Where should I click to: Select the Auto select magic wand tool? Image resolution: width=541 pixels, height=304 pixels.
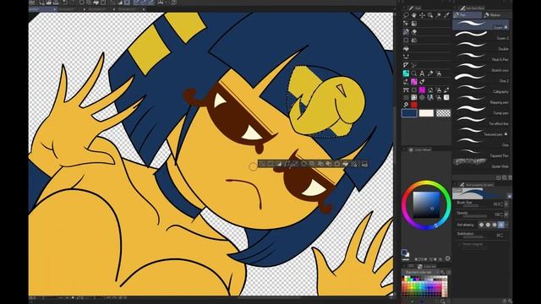(439, 15)
